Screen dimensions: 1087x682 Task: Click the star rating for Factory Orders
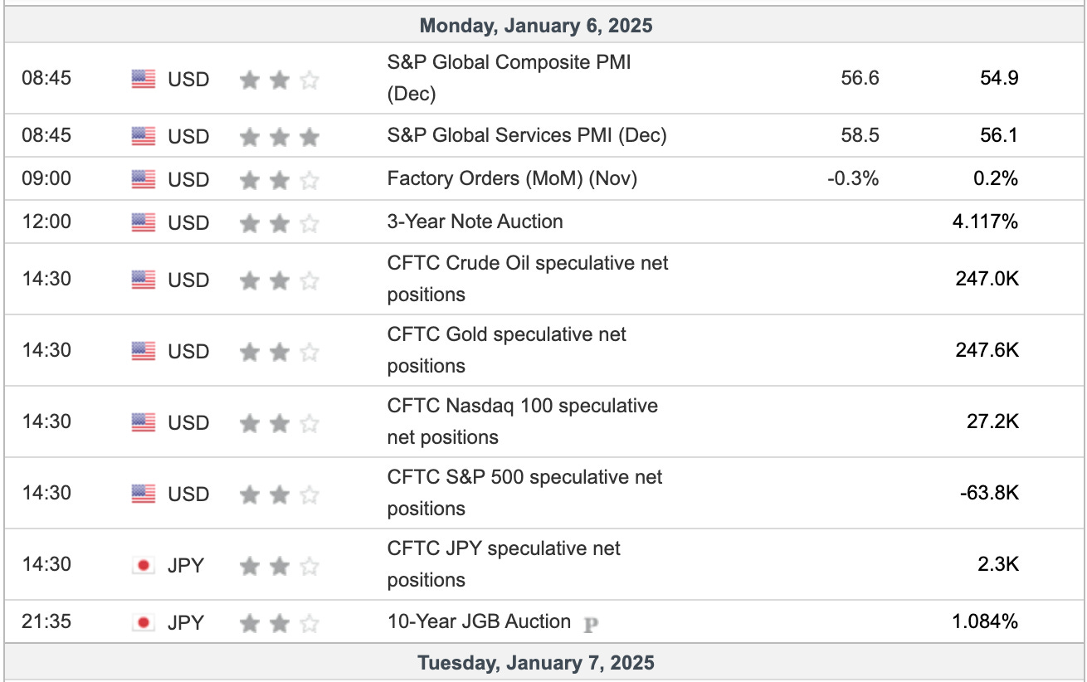[280, 179]
